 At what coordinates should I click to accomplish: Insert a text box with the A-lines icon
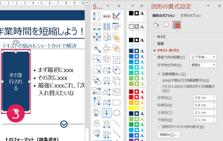(117, 92)
